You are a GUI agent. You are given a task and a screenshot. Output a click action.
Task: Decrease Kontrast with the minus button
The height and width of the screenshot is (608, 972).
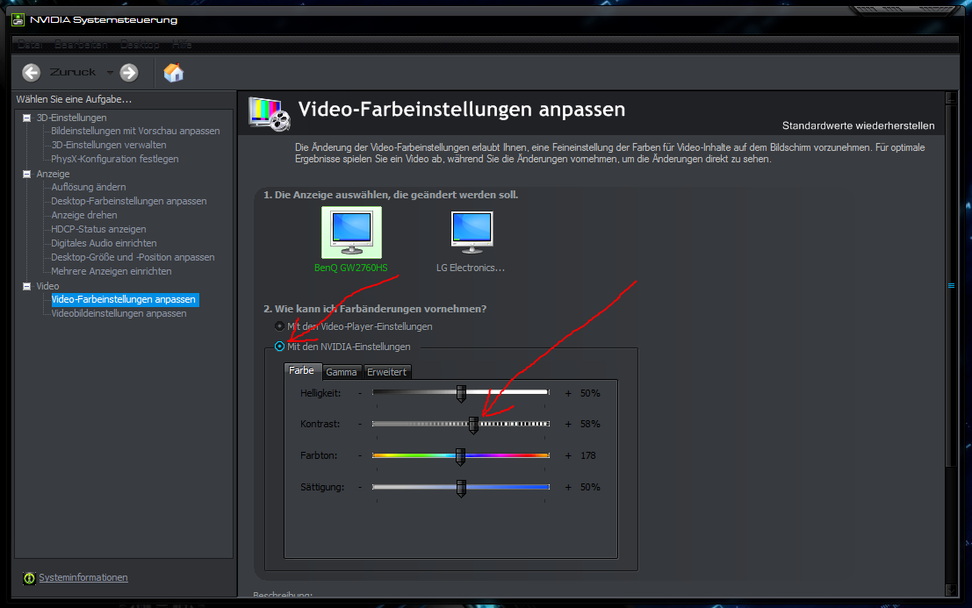coord(359,424)
